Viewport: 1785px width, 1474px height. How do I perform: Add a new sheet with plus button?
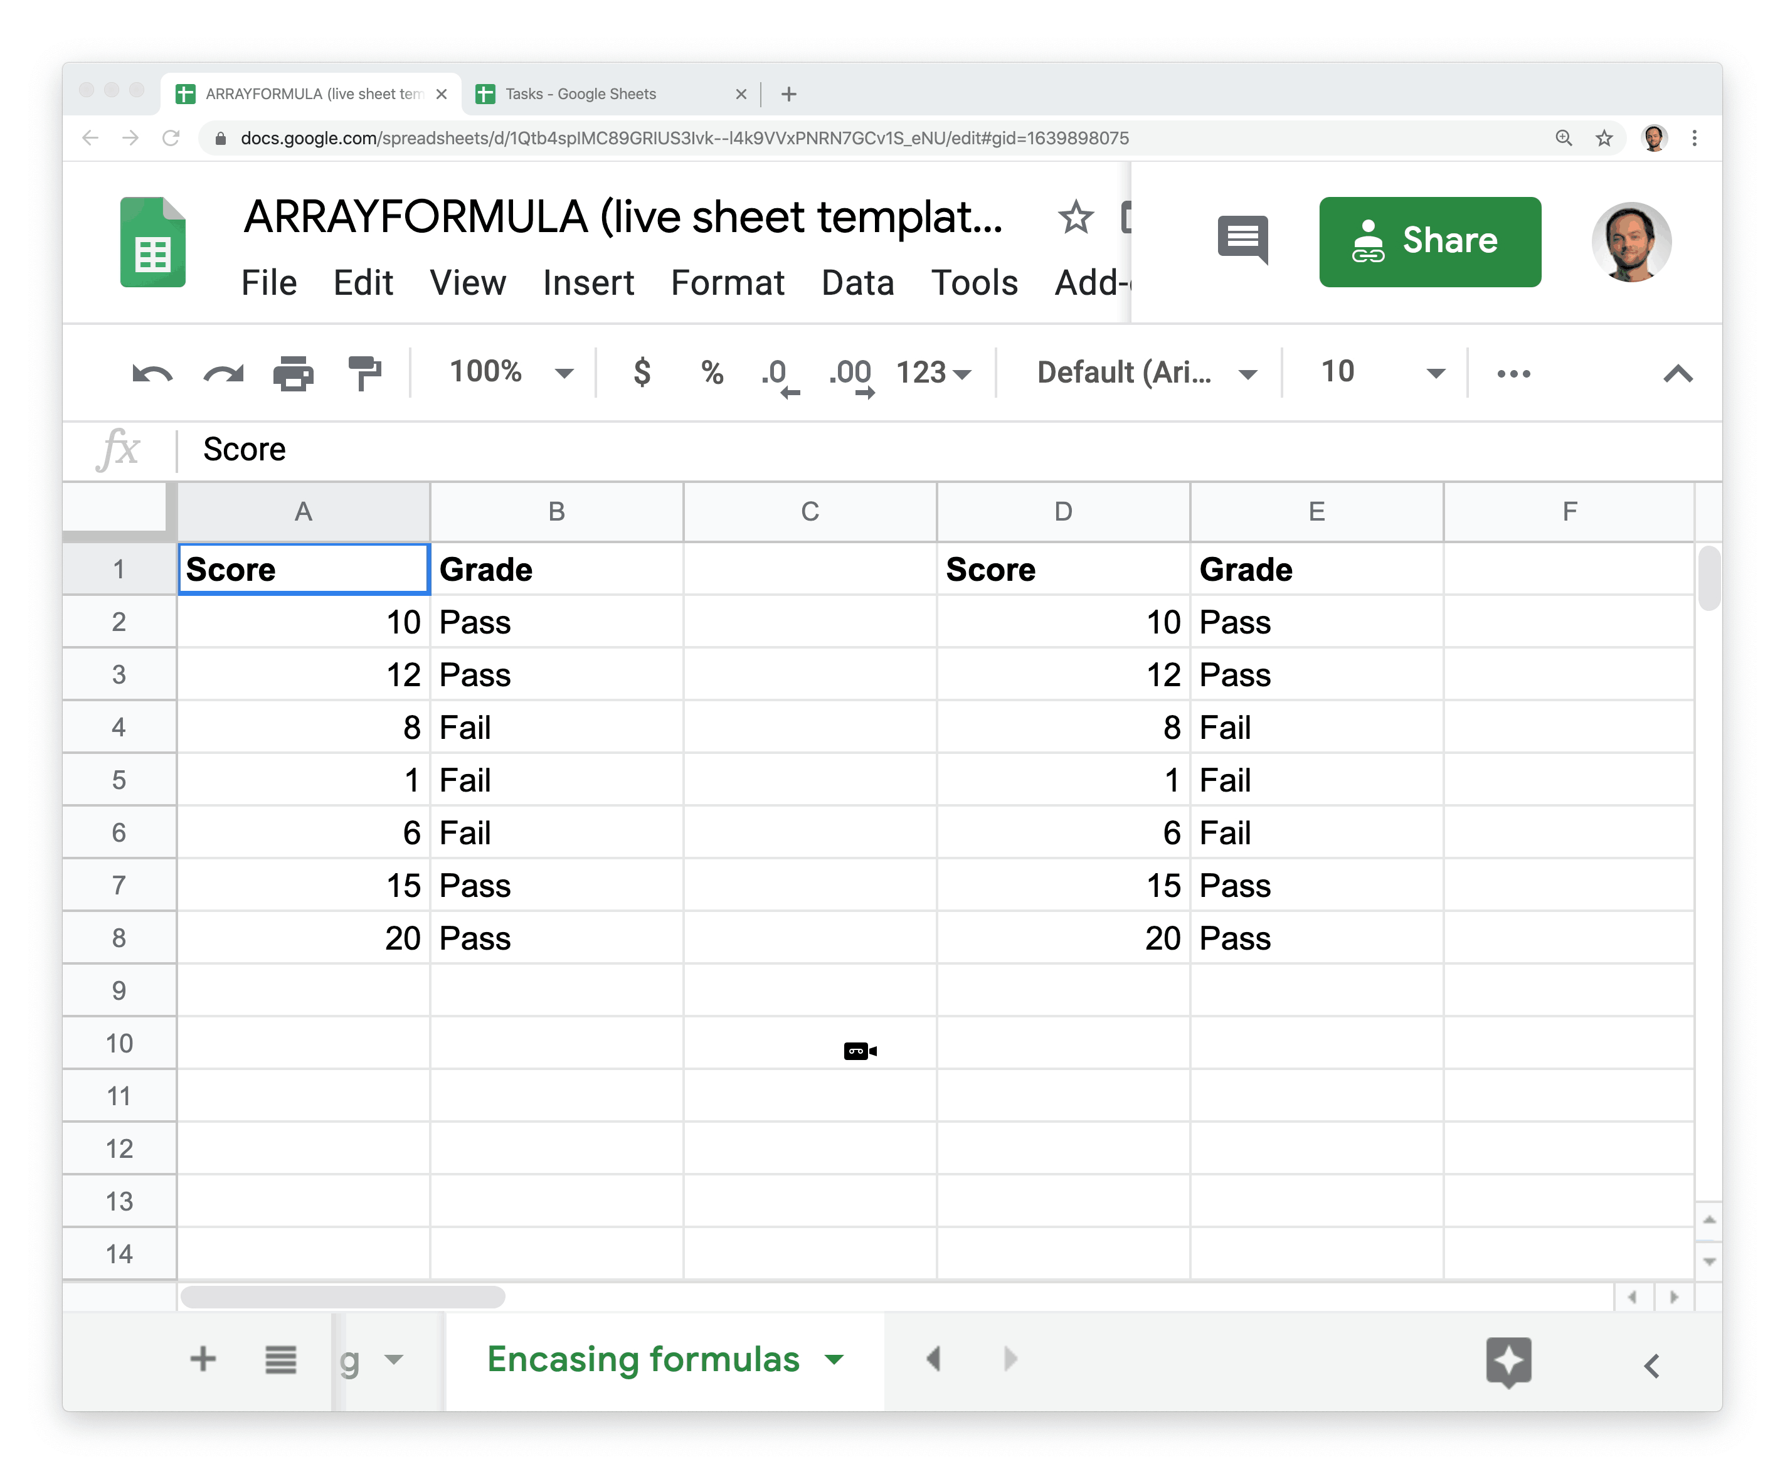pos(203,1359)
